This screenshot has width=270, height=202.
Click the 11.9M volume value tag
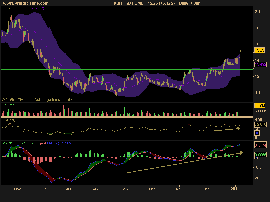click(x=260, y=106)
